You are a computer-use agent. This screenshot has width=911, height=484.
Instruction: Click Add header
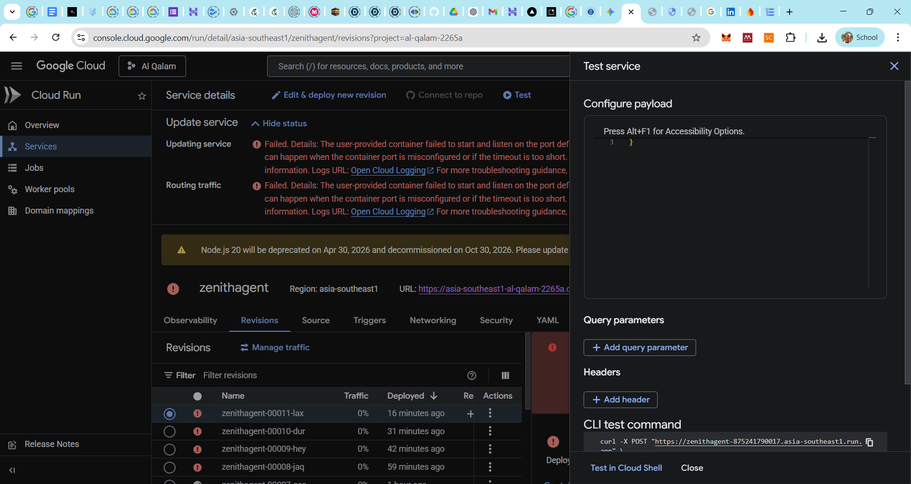(621, 400)
